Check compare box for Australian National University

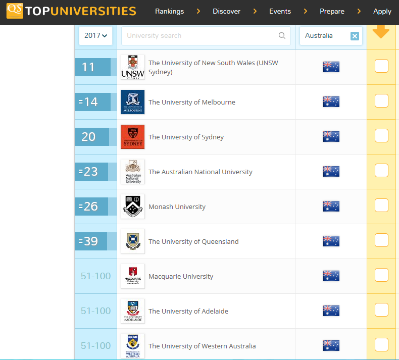pos(381,171)
